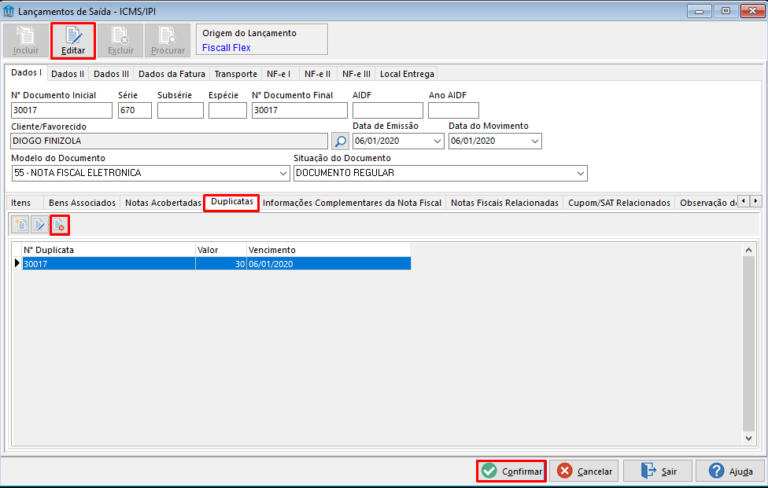Click the Série input field
Viewport: 768px width, 488px height.
pyautogui.click(x=135, y=111)
